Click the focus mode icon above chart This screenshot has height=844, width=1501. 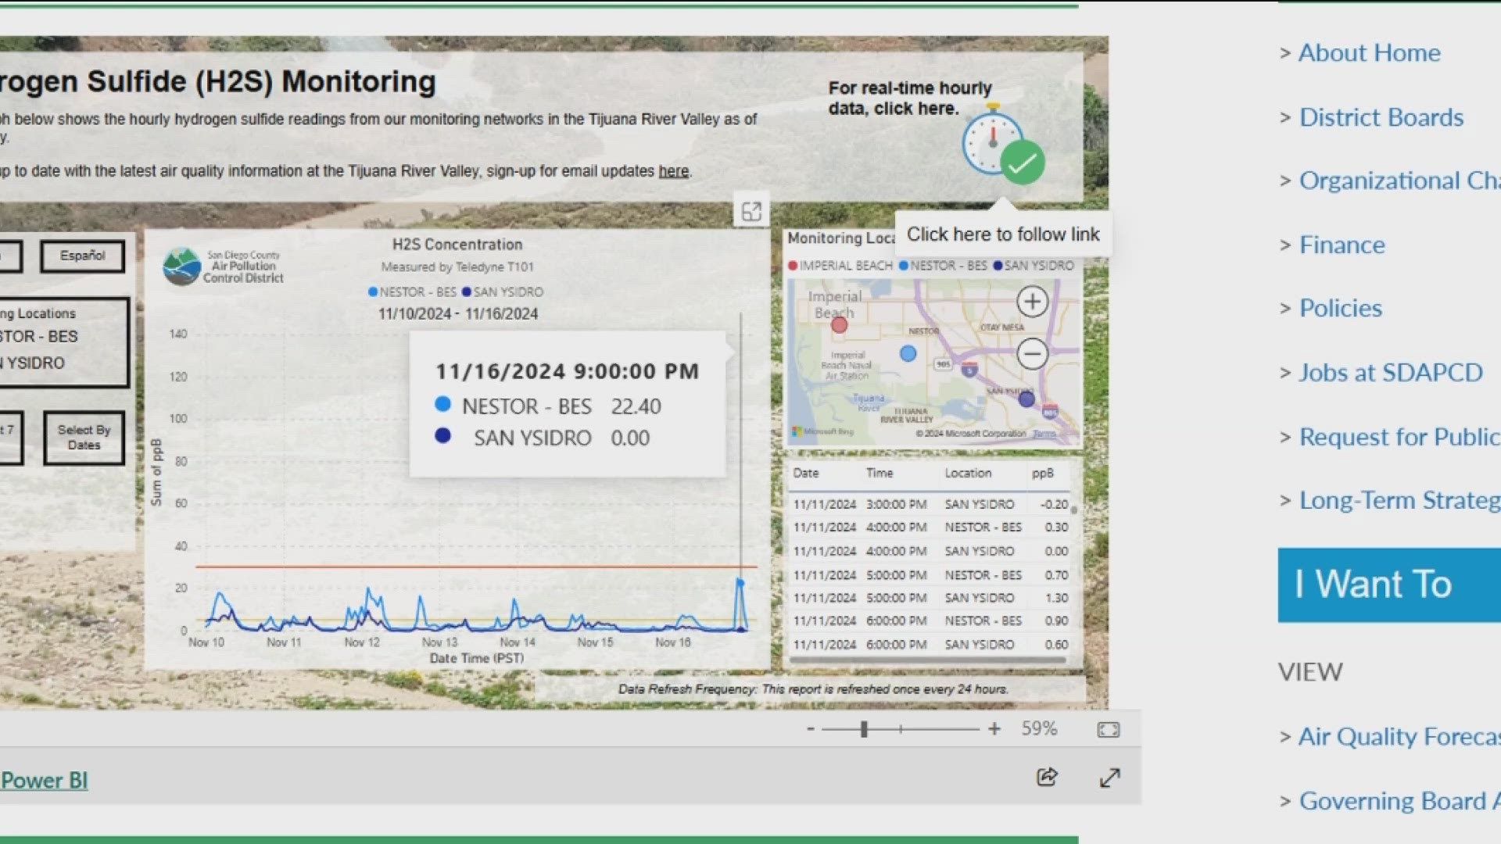tap(751, 211)
